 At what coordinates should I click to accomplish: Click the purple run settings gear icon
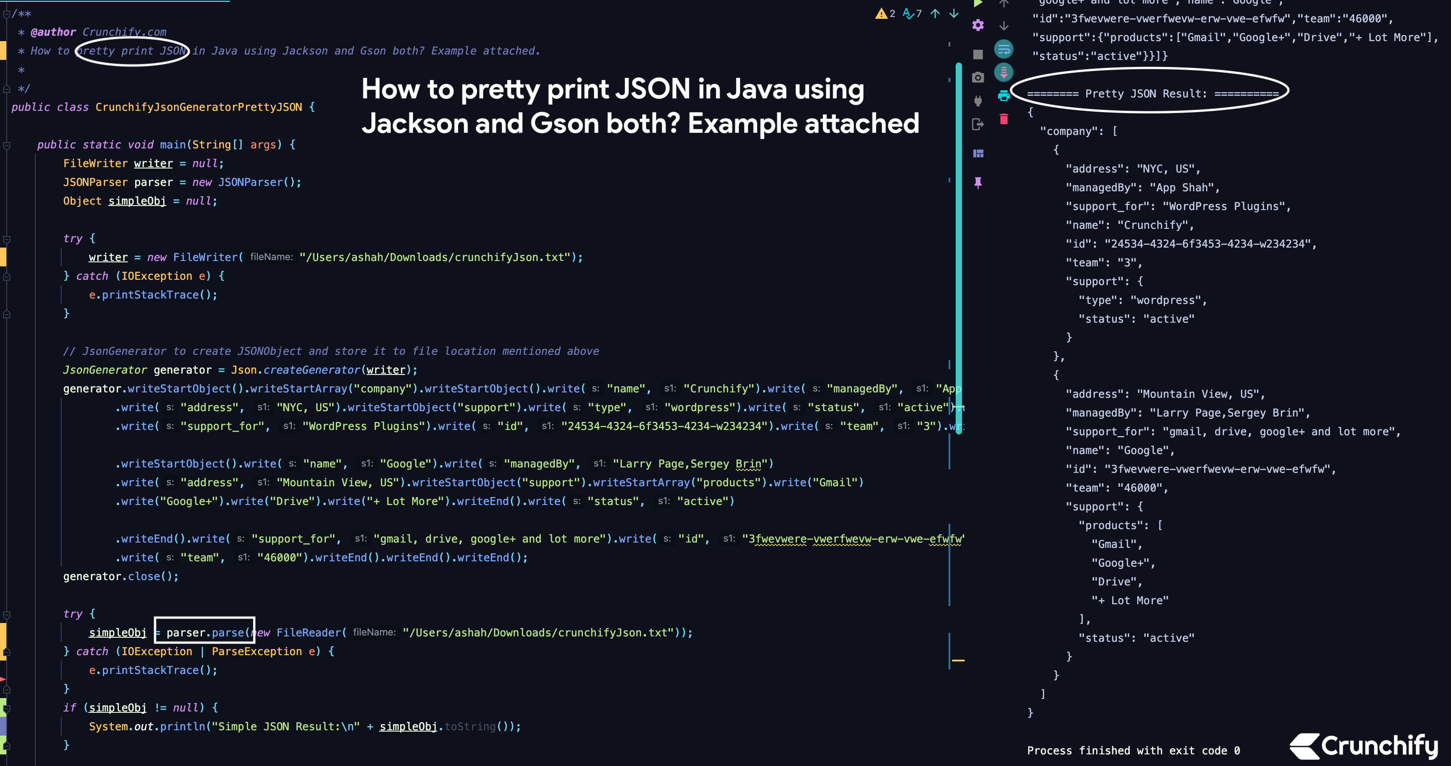coord(978,25)
